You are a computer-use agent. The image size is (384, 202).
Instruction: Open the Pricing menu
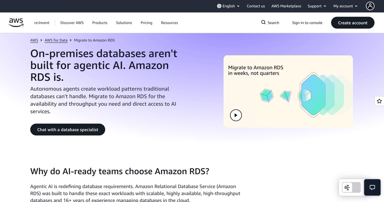click(146, 23)
